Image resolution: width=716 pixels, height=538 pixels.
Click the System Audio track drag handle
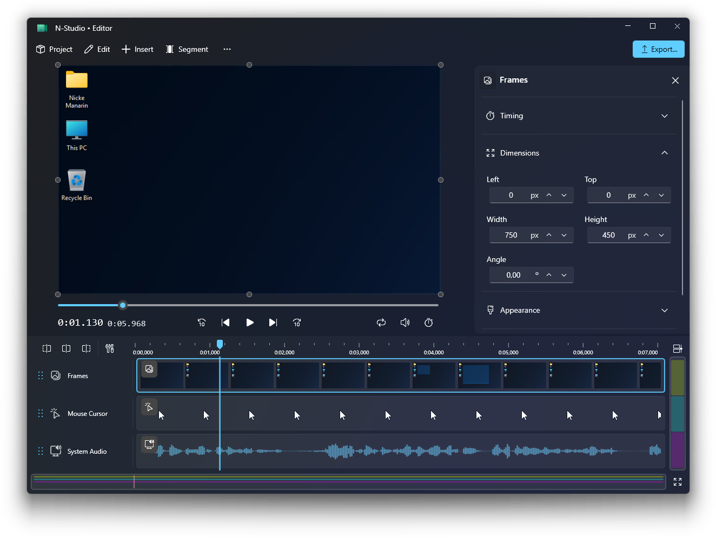tap(41, 451)
